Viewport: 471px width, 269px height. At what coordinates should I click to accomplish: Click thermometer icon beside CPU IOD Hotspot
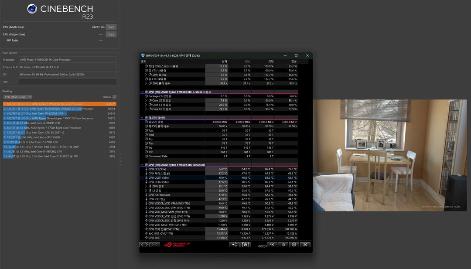147,194
